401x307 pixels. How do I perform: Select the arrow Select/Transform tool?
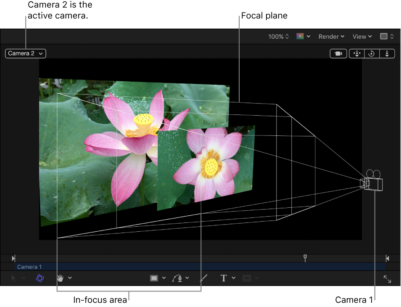tap(13, 278)
